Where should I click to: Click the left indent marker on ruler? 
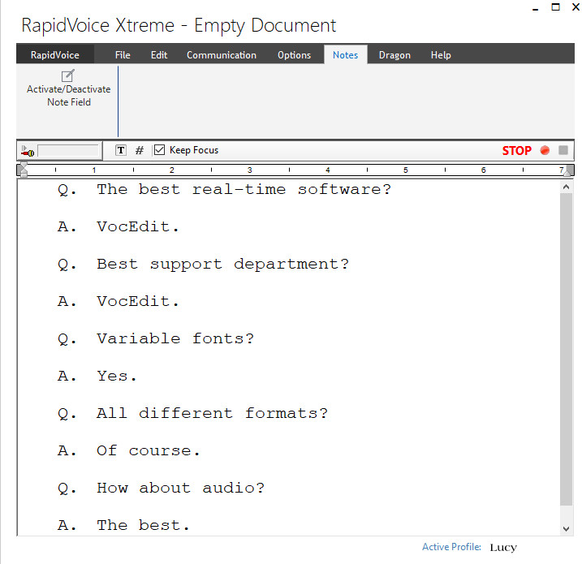(x=24, y=170)
